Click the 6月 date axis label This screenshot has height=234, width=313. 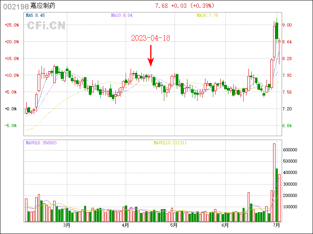click(x=225, y=225)
